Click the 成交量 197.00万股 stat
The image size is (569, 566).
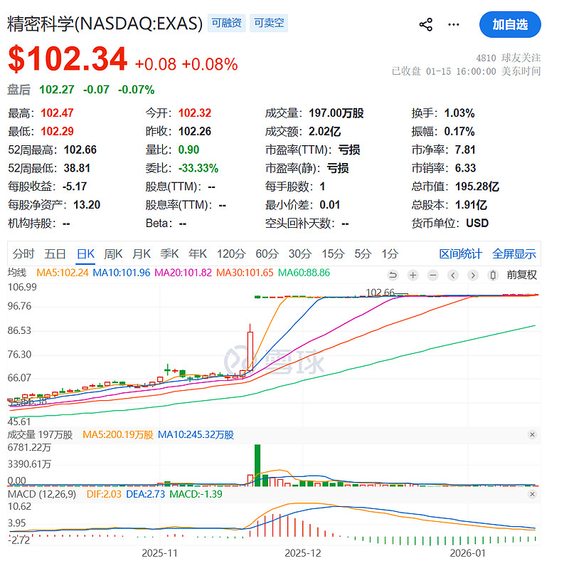(314, 113)
